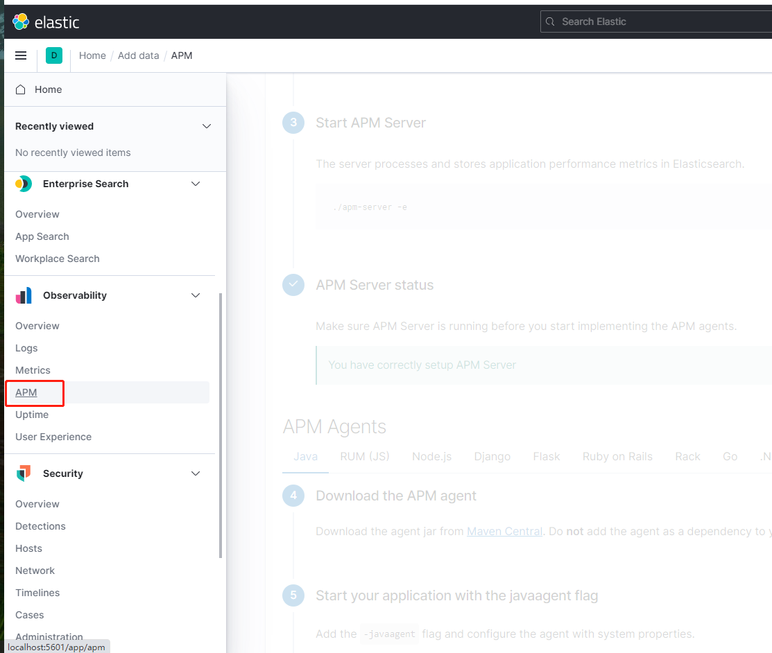Select the Node.js agent tab
The image size is (772, 653).
(x=432, y=457)
